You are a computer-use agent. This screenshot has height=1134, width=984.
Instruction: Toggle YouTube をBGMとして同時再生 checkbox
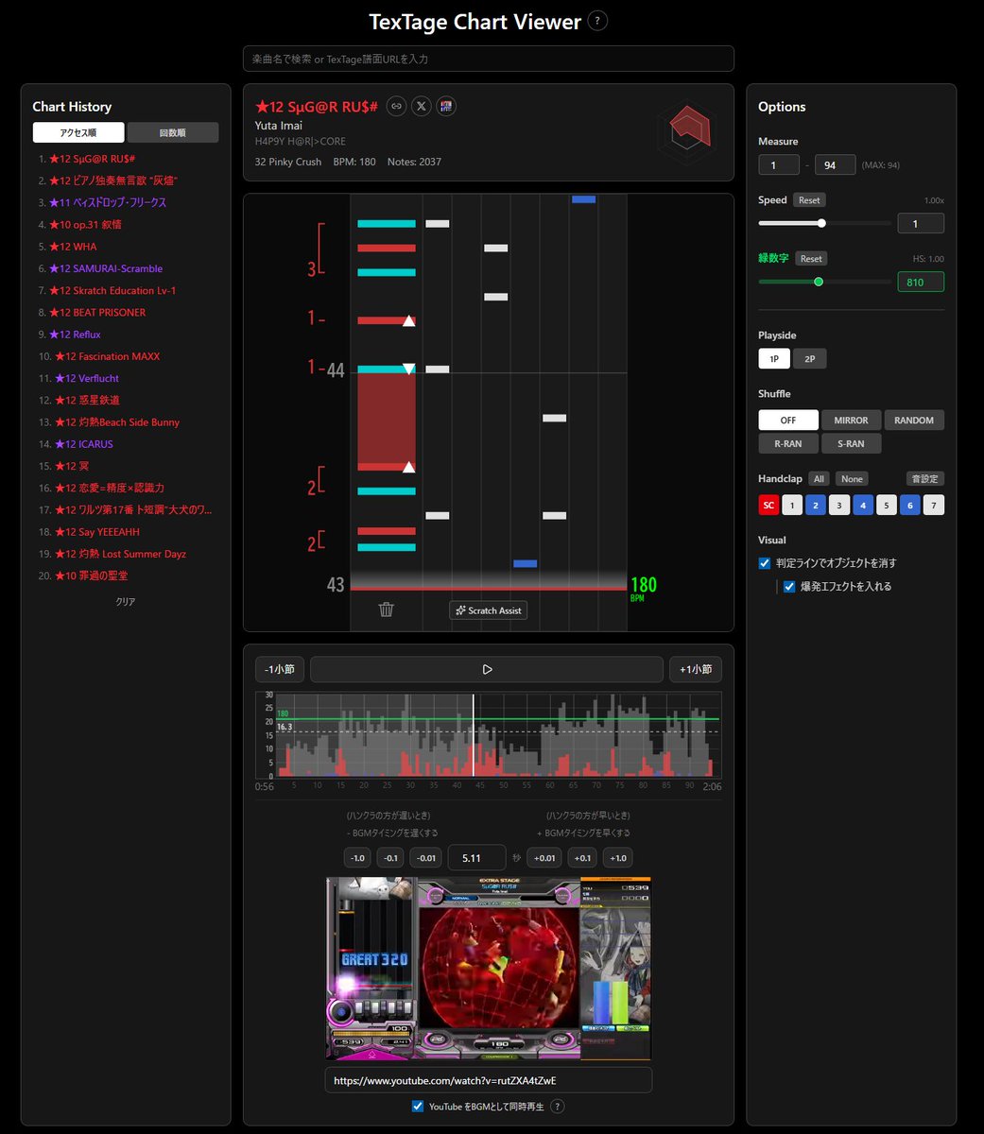[418, 1107]
